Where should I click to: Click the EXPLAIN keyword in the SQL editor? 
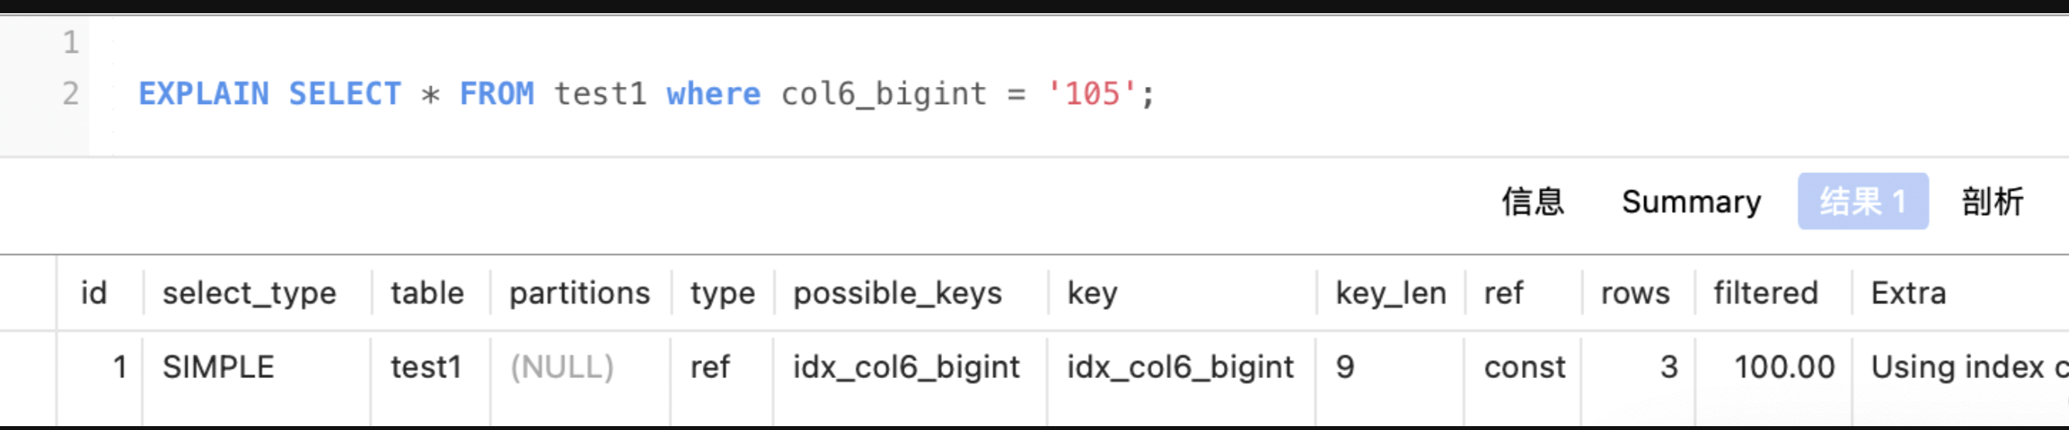pyautogui.click(x=203, y=94)
